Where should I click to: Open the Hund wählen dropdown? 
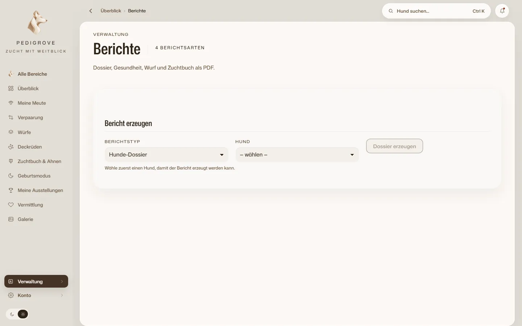coord(297,155)
